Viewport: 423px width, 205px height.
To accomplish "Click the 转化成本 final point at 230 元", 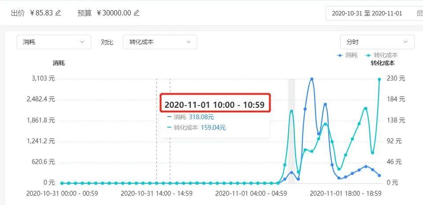I will click(x=379, y=79).
